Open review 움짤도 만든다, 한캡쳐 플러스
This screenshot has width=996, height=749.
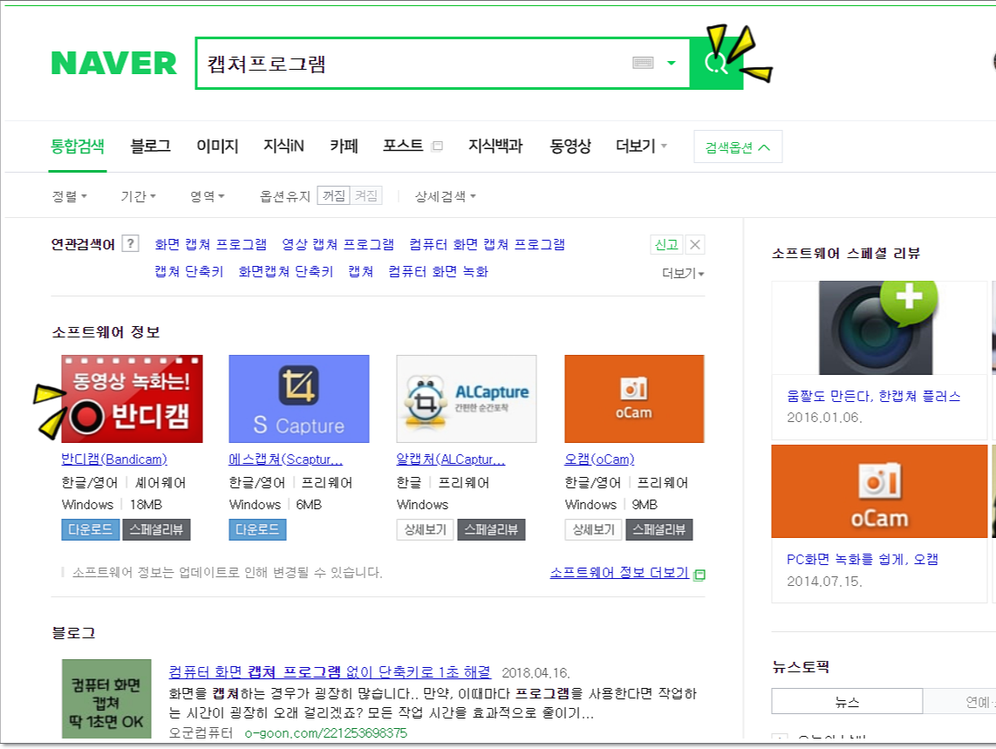pyautogui.click(x=873, y=397)
